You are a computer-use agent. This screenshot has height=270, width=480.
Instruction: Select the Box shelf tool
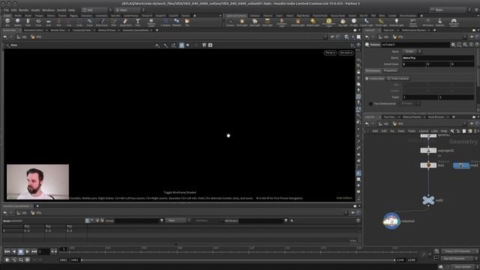tap(7, 22)
